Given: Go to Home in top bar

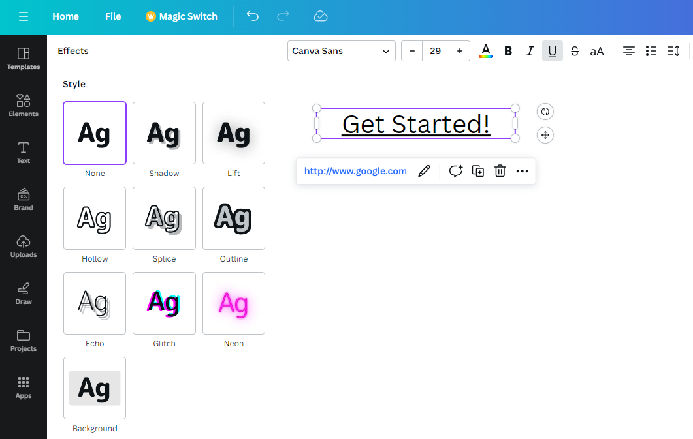Looking at the screenshot, I should [65, 16].
